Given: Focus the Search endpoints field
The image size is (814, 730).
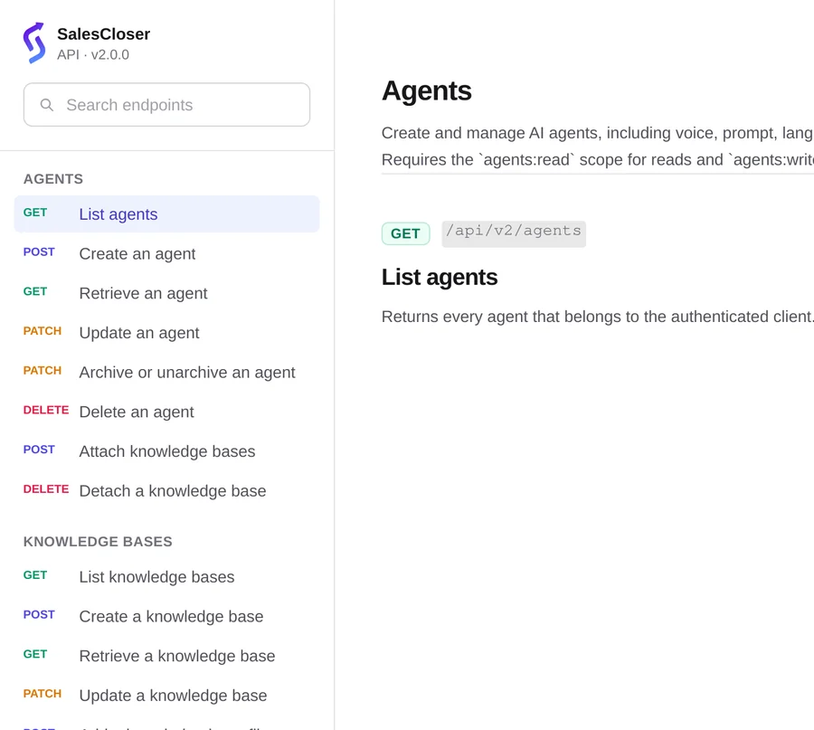Looking at the screenshot, I should tap(166, 104).
